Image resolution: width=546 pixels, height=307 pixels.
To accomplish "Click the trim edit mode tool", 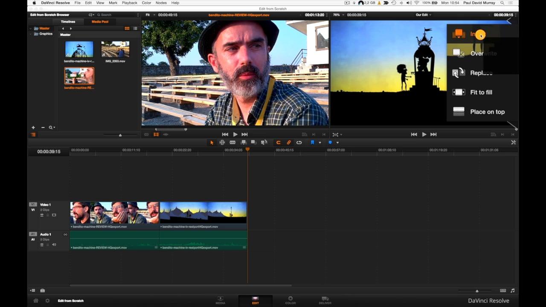I will [x=222, y=142].
